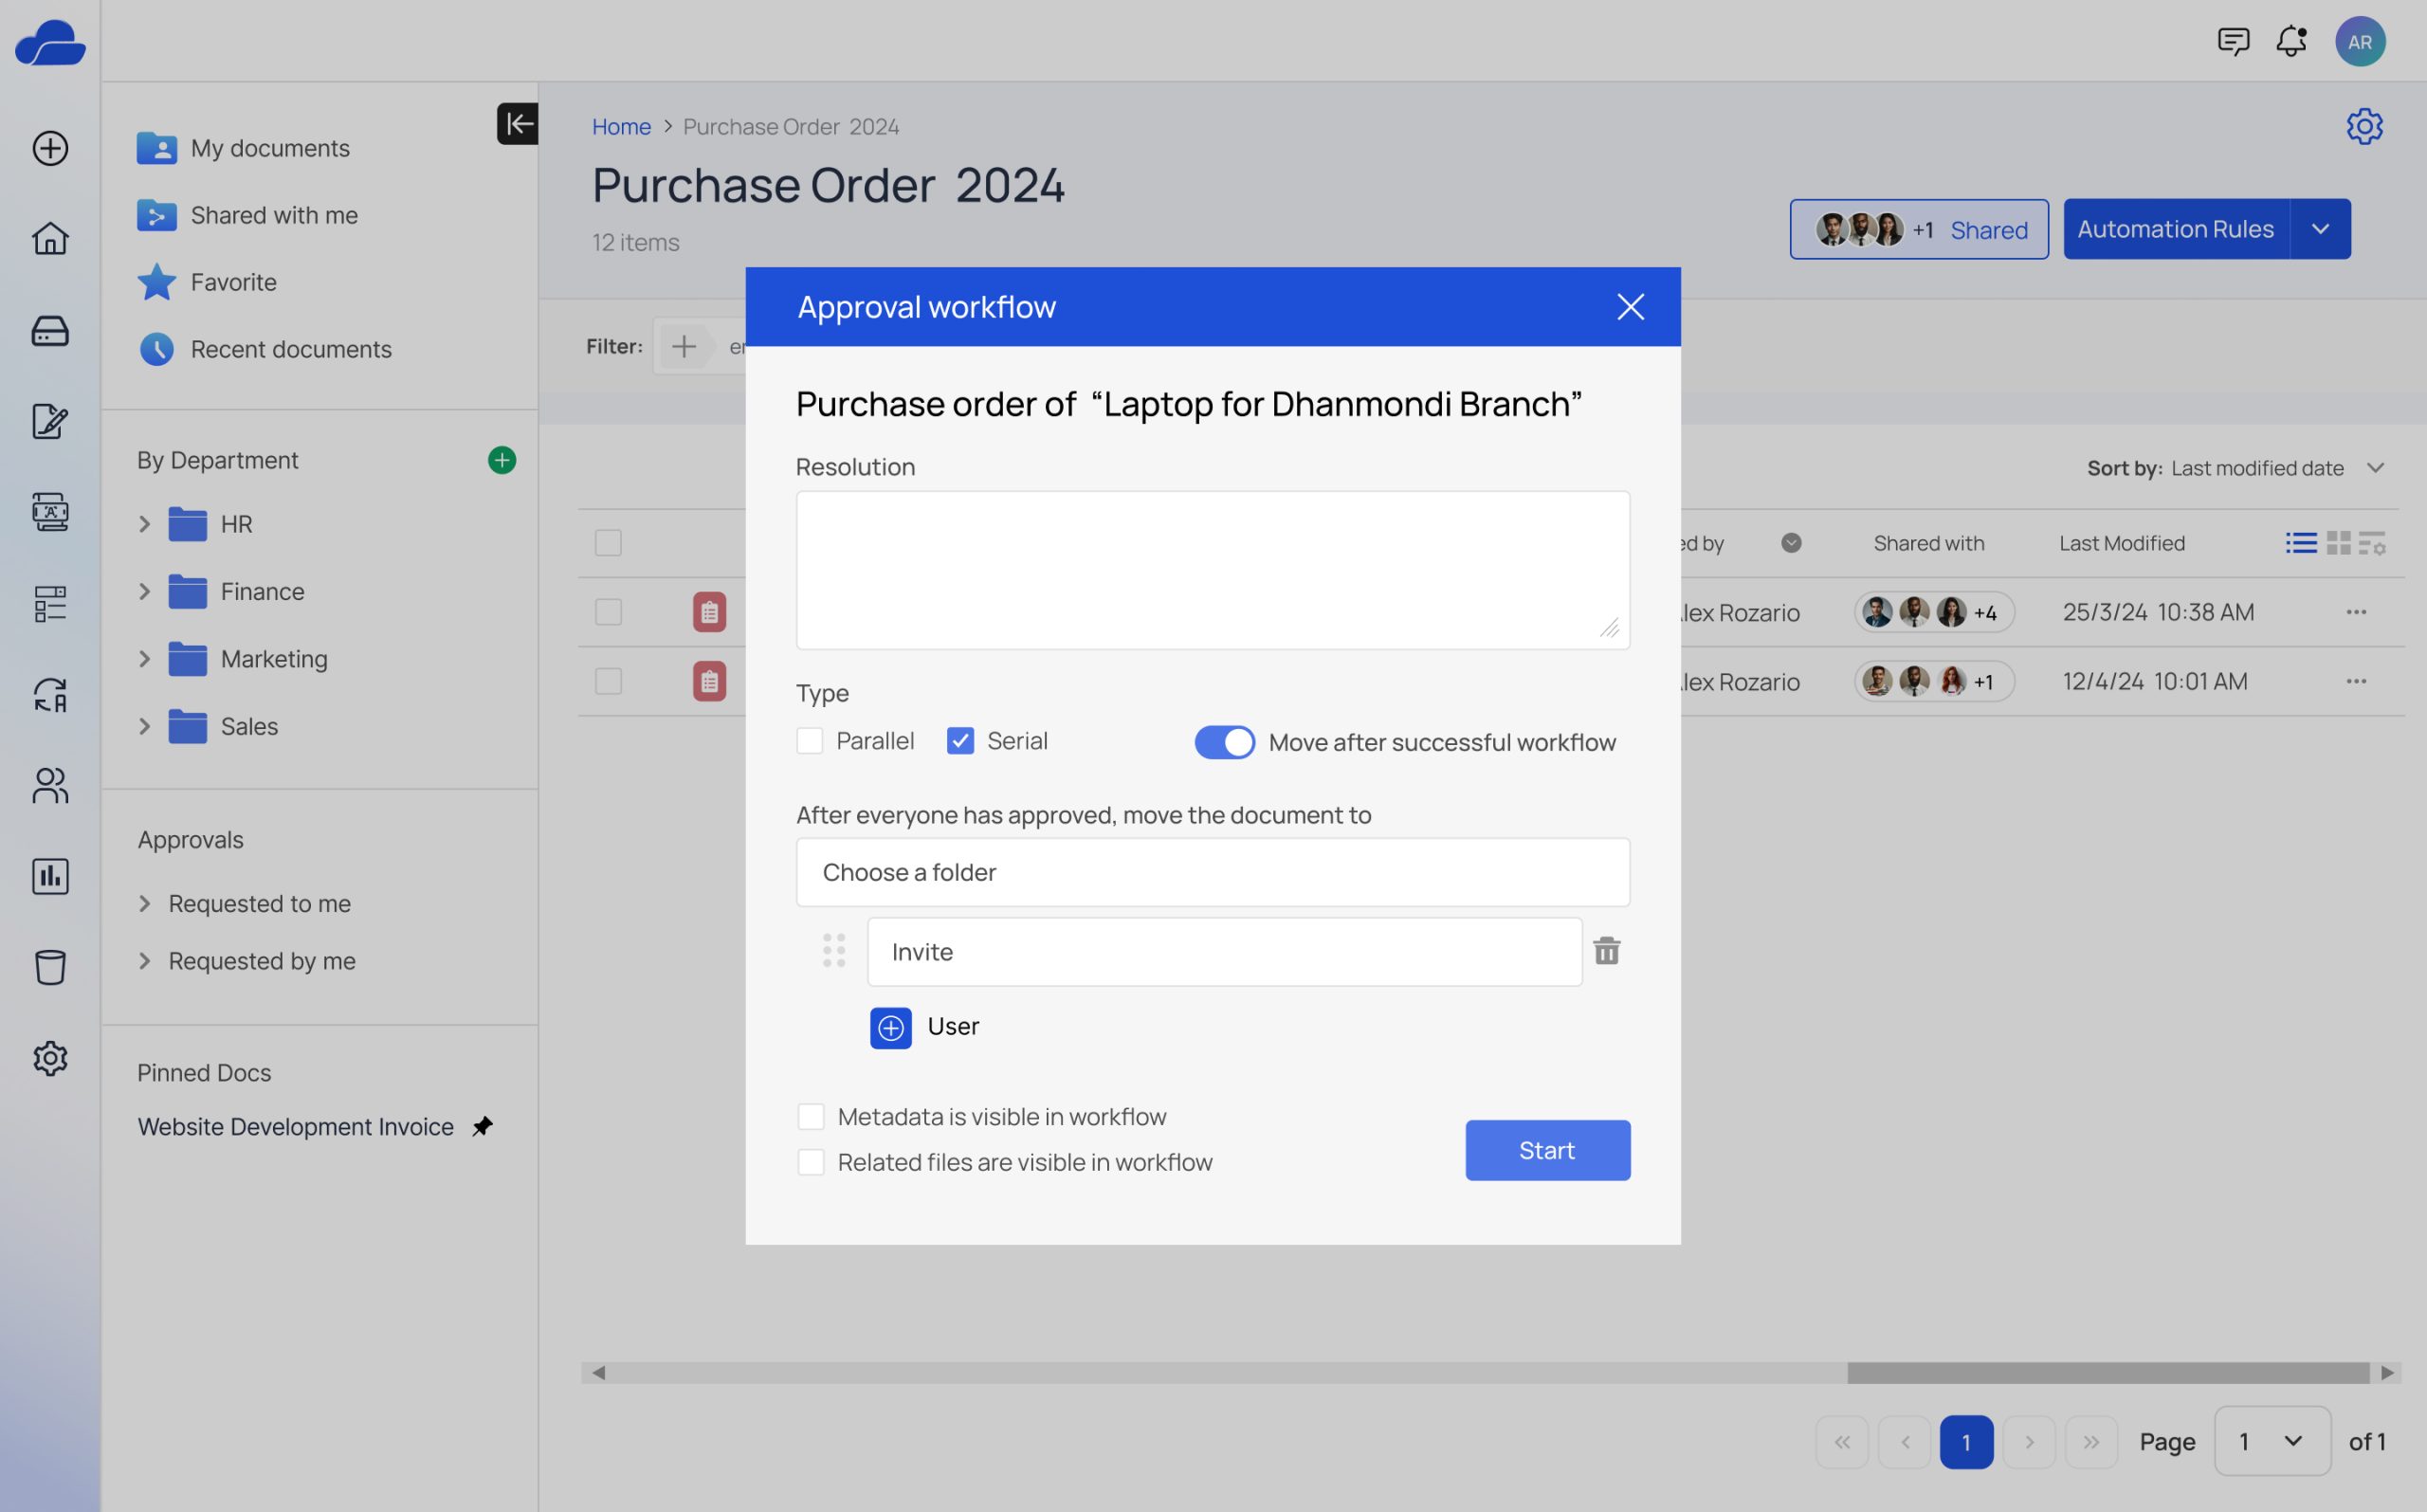
Task: Toggle Move after successful workflow switch
Action: tap(1224, 742)
